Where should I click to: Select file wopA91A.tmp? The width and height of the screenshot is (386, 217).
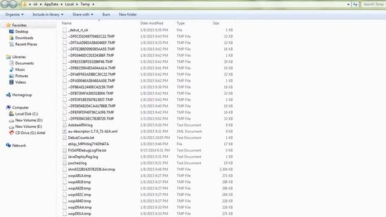click(x=80, y=175)
